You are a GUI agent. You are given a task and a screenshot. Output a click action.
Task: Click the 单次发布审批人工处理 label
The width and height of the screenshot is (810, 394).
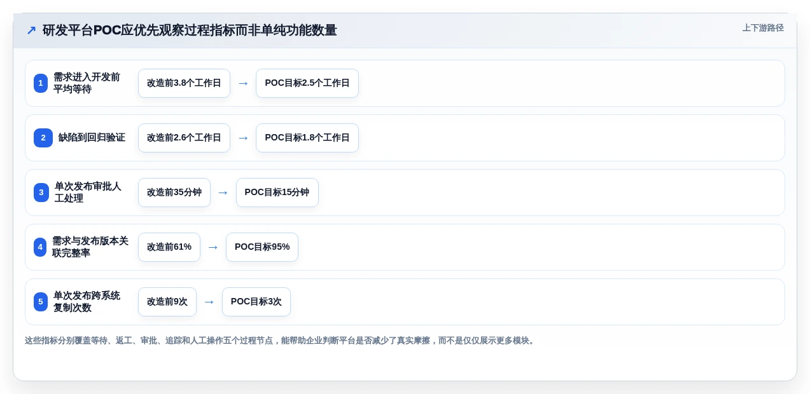coord(88,193)
